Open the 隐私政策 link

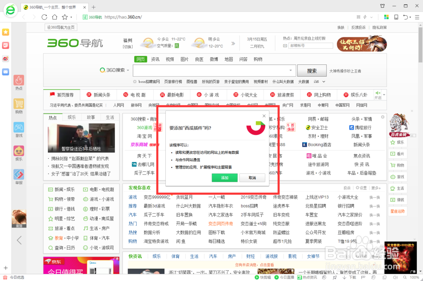(379, 27)
